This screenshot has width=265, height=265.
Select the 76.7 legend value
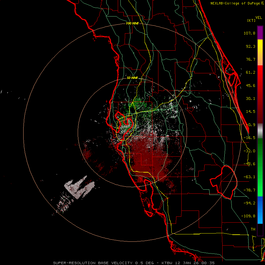(251, 59)
